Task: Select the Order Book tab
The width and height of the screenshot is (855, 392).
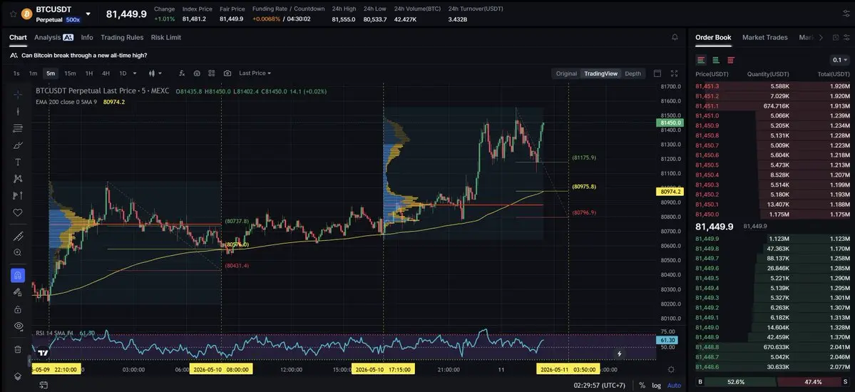Action: (713, 38)
